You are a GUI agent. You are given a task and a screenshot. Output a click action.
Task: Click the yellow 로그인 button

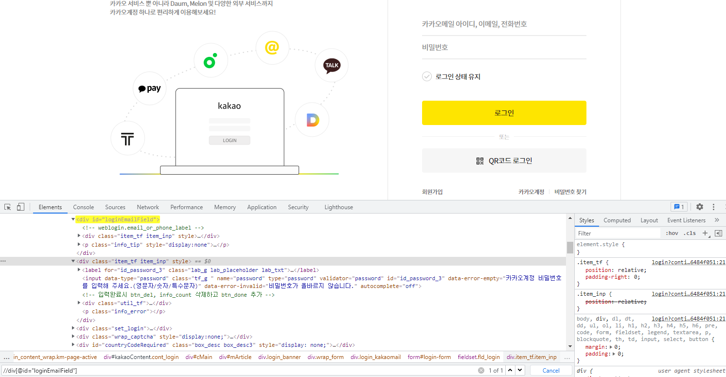(x=504, y=113)
